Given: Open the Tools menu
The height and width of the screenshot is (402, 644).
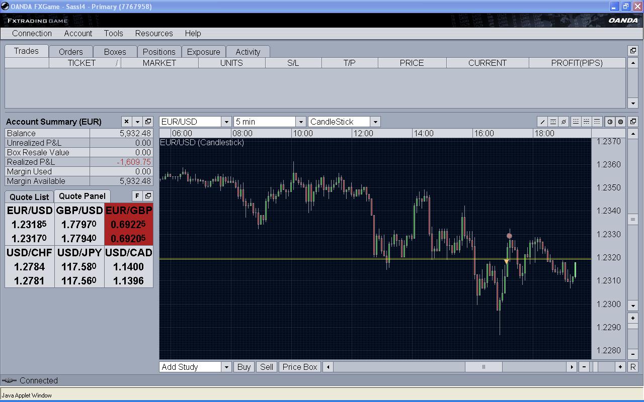Looking at the screenshot, I should [x=113, y=33].
